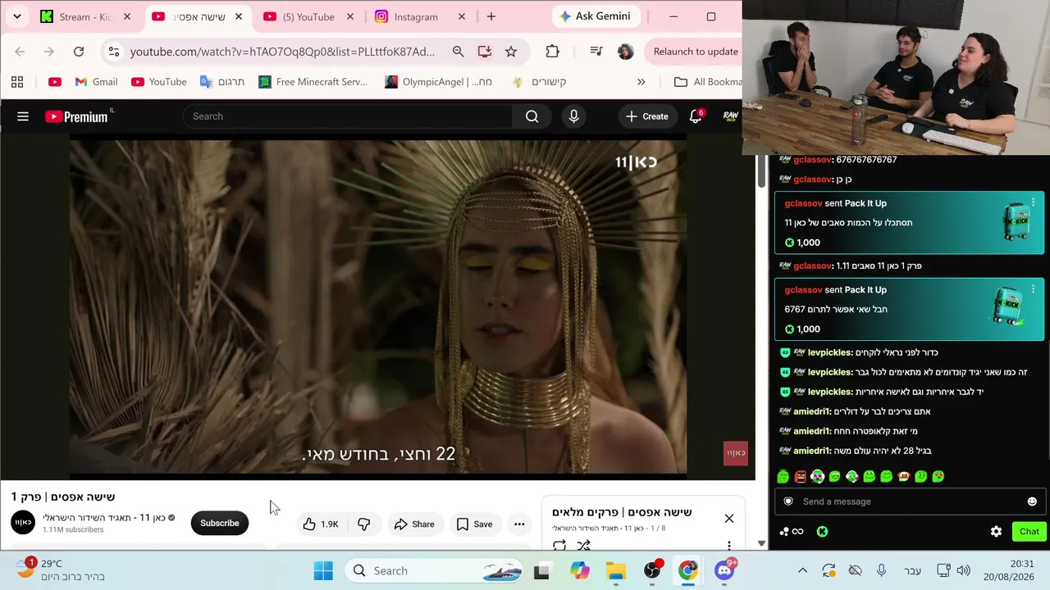The height and width of the screenshot is (590, 1050).
Task: Start voice search with the microphone
Action: (x=574, y=116)
